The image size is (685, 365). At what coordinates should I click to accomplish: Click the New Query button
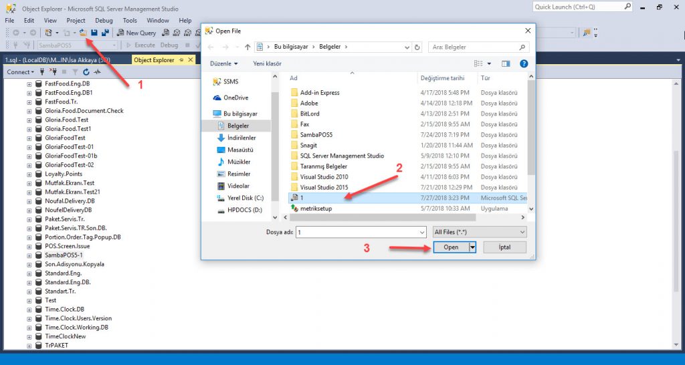click(136, 33)
